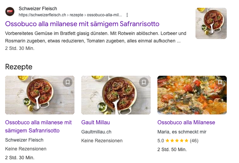This screenshot has height=163, width=239.
Task: Open the first recipe card's photo
Action: (x=39, y=95)
